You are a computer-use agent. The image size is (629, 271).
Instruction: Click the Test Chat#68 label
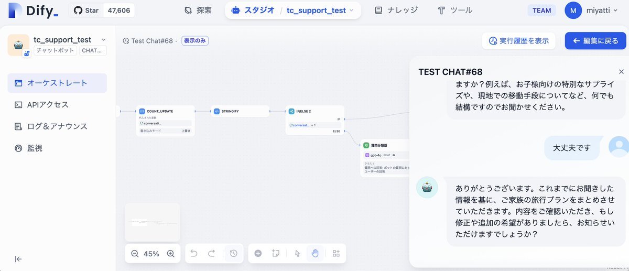[x=152, y=41]
